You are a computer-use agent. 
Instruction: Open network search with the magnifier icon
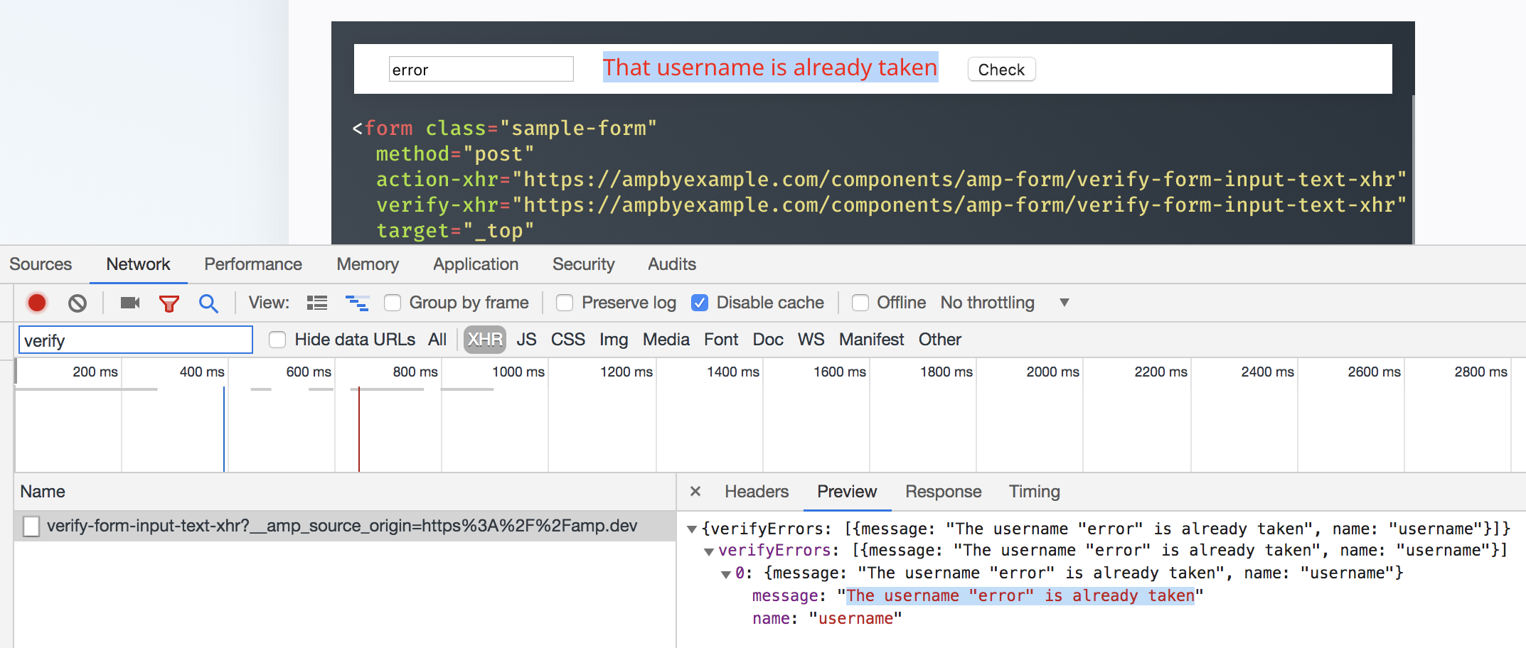(208, 302)
